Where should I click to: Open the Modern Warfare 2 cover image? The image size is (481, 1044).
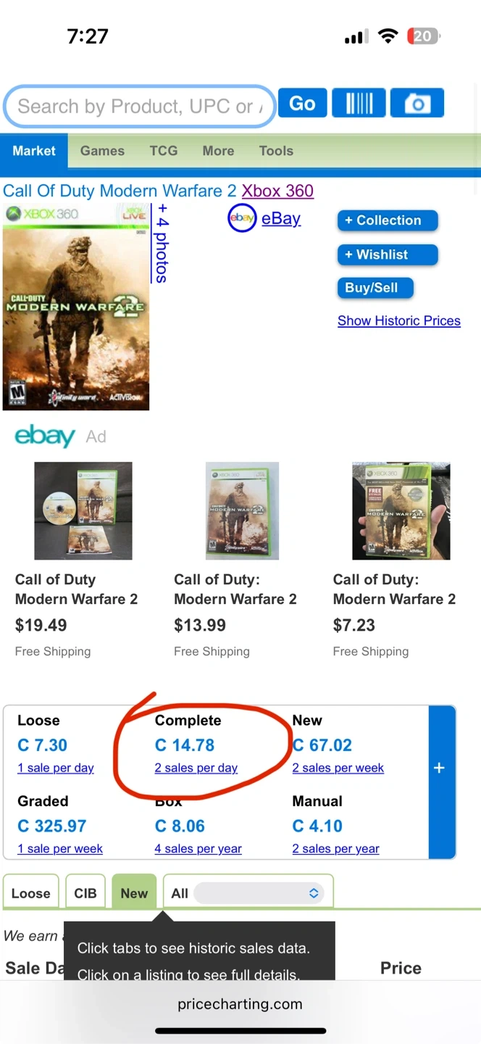pos(76,307)
